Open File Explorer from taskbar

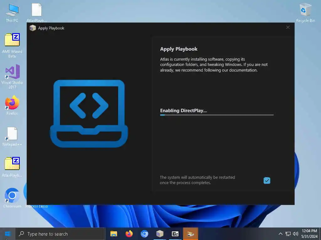tap(113, 234)
